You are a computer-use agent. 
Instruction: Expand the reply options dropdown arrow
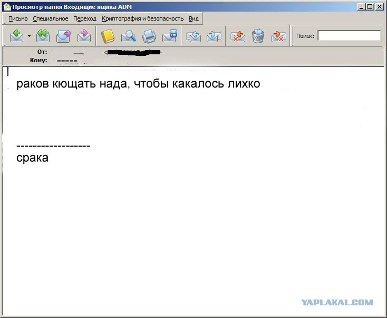click(29, 36)
